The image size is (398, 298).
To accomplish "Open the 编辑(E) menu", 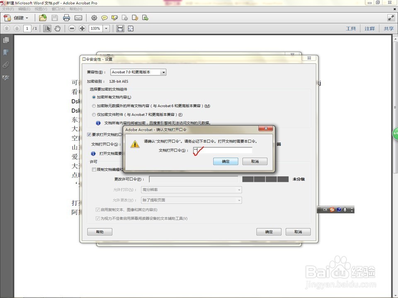I will pos(24,9).
